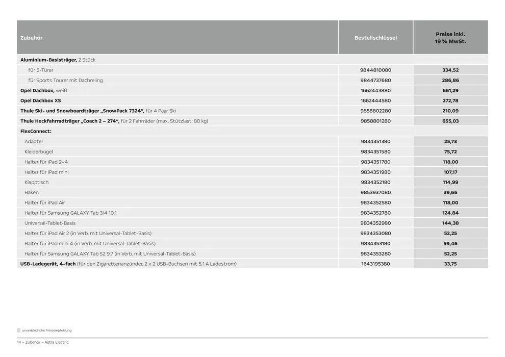Click the FlexConnect: section heading
505x357 pixels.
coord(36,131)
